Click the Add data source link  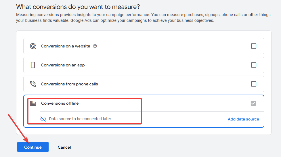tap(243, 119)
